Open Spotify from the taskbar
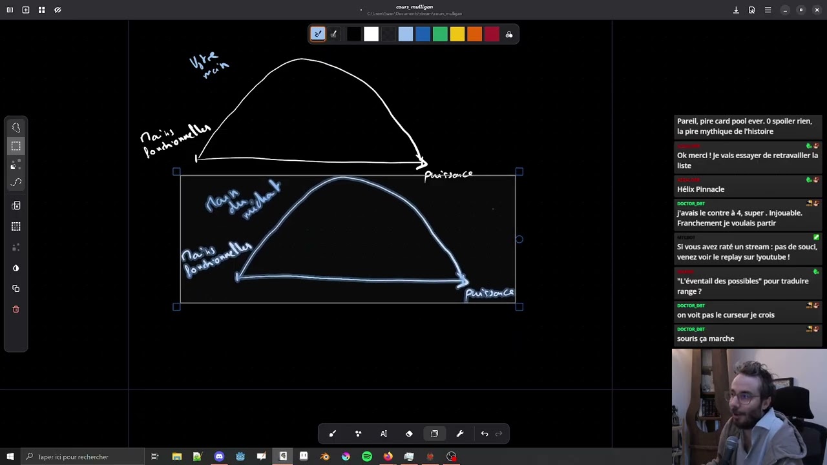 [367, 457]
